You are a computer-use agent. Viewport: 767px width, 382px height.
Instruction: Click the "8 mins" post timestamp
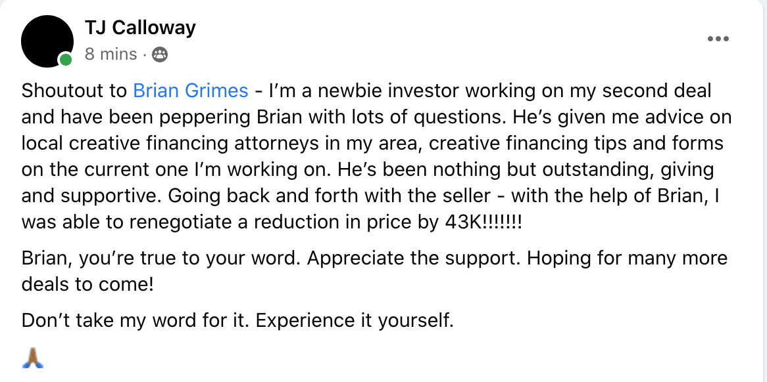click(x=111, y=54)
